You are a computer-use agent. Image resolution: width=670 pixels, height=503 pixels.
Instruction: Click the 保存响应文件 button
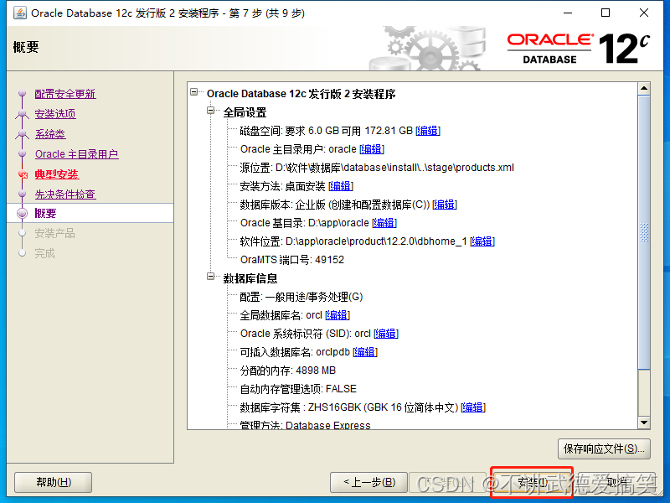click(604, 449)
